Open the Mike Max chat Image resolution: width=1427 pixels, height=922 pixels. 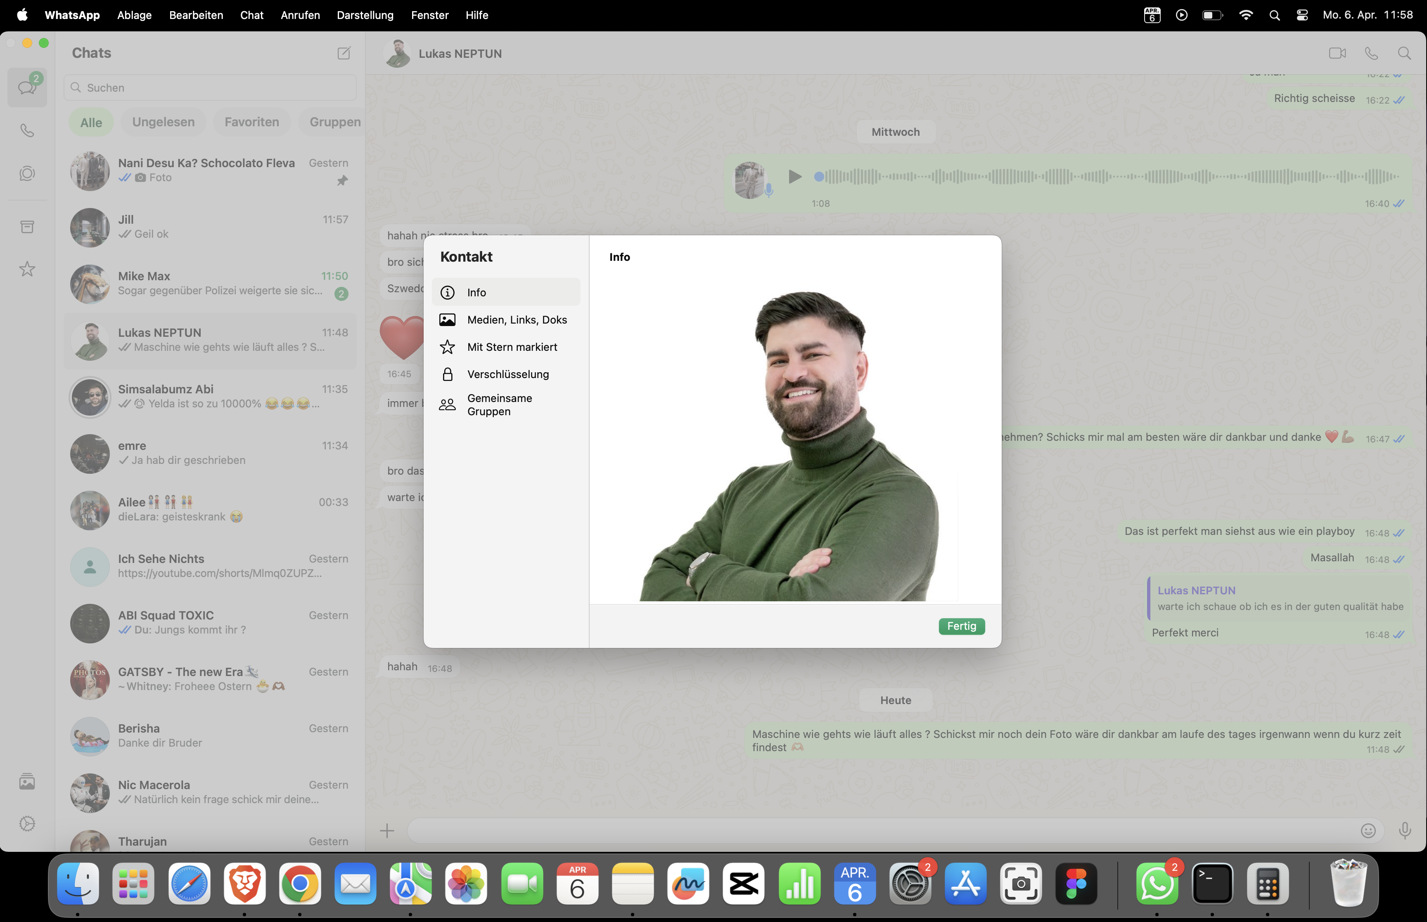pyautogui.click(x=210, y=284)
